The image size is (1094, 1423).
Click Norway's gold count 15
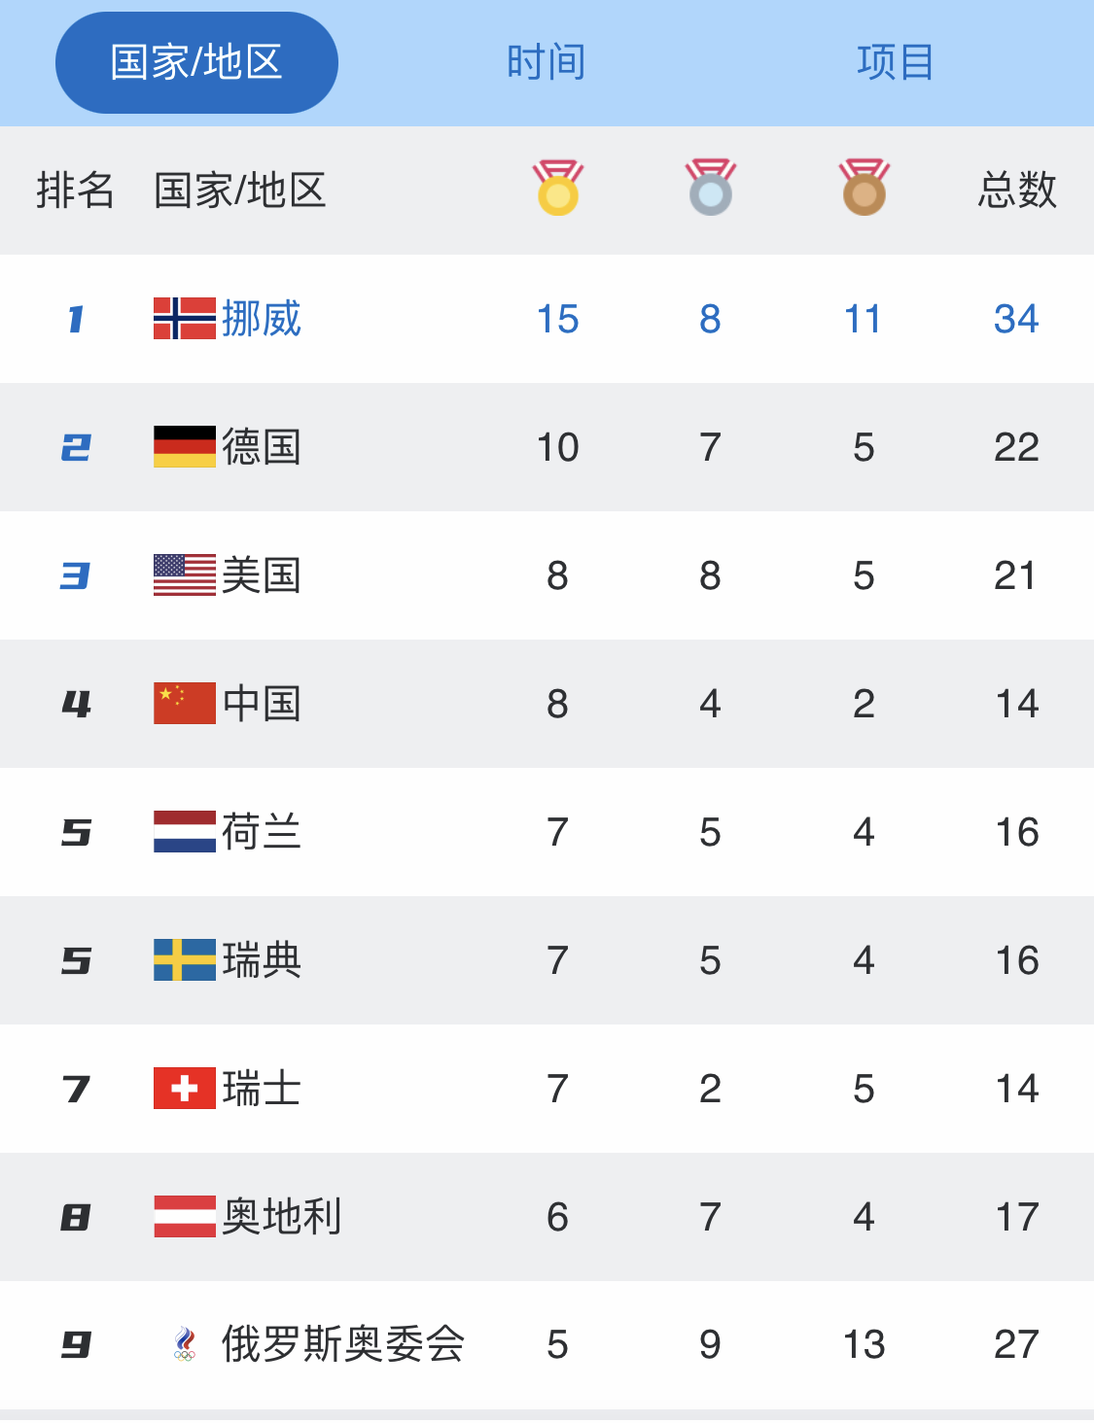555,319
